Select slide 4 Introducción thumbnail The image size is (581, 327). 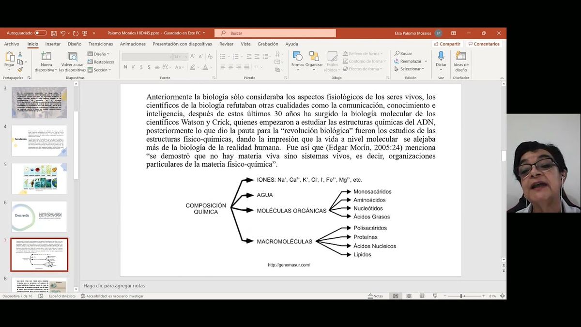tap(39, 140)
